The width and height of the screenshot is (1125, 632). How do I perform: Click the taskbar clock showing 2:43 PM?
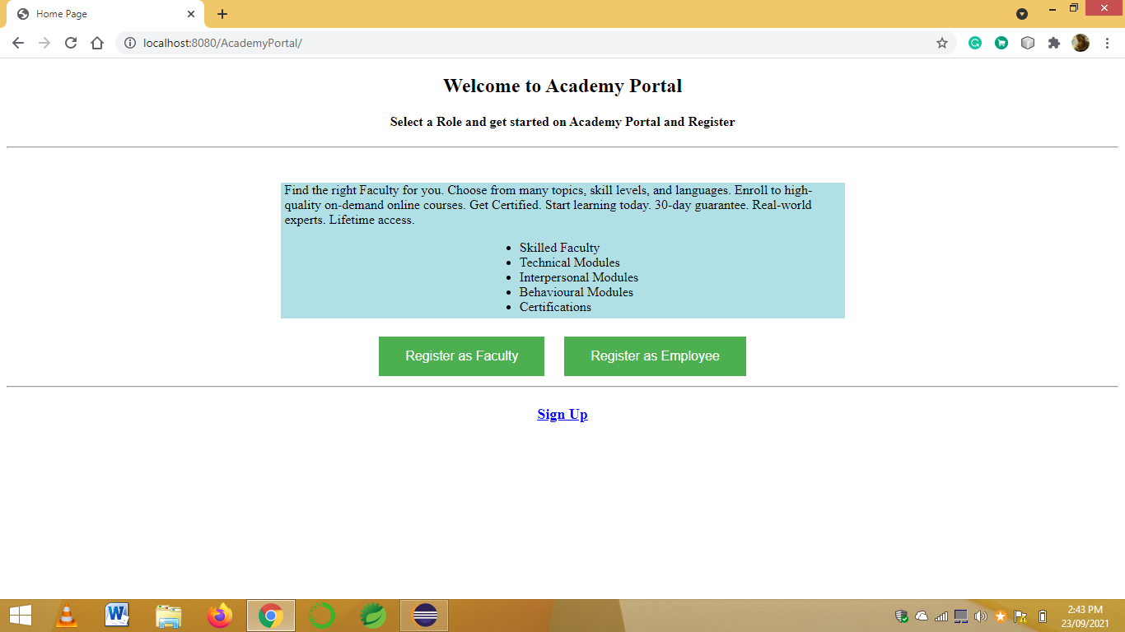pos(1085,616)
